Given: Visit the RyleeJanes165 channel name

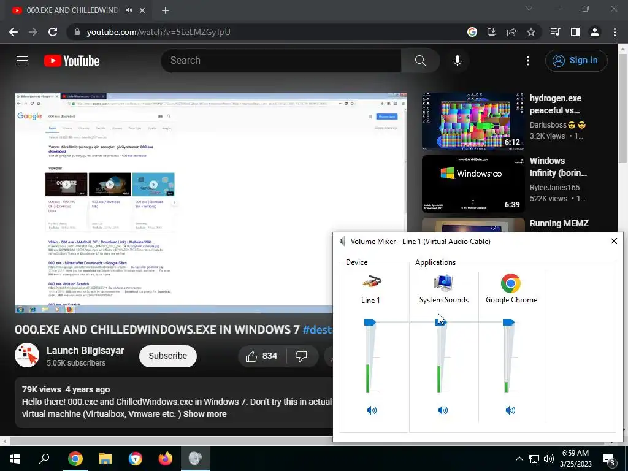Looking at the screenshot, I should pos(554,188).
